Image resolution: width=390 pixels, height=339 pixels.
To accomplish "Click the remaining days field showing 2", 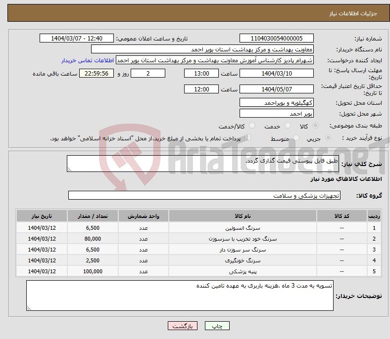I will (148, 73).
